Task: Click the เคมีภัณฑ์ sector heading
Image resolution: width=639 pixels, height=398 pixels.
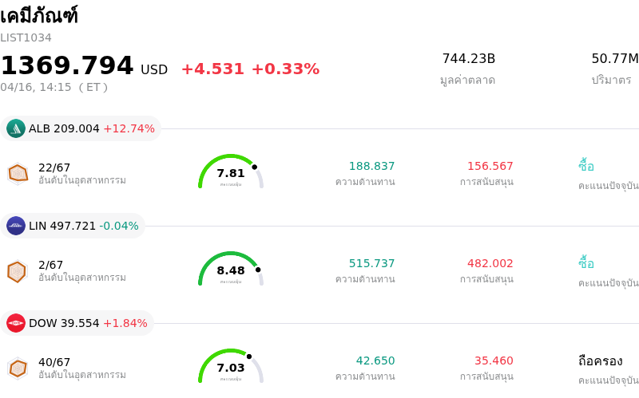Action: click(x=39, y=16)
